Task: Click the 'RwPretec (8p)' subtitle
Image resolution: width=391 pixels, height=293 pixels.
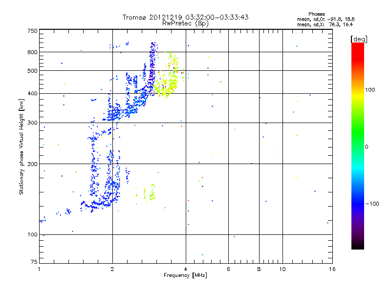Action: 185,23
